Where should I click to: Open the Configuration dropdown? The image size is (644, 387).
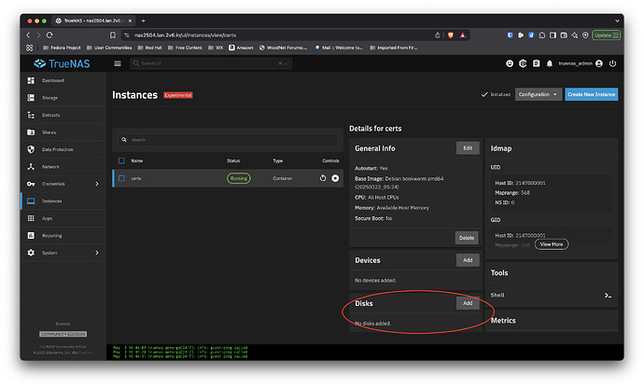coord(538,94)
